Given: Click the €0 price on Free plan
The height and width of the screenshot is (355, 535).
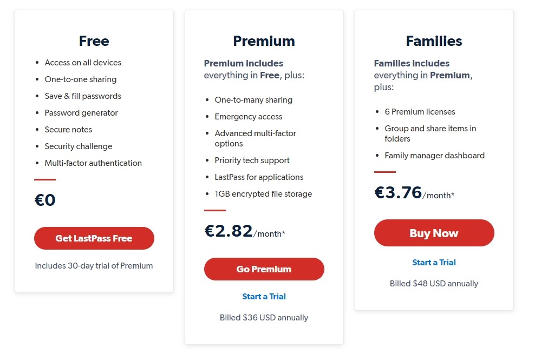Looking at the screenshot, I should click(x=45, y=200).
